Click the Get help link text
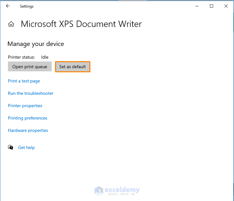The image size is (234, 201). point(26,147)
